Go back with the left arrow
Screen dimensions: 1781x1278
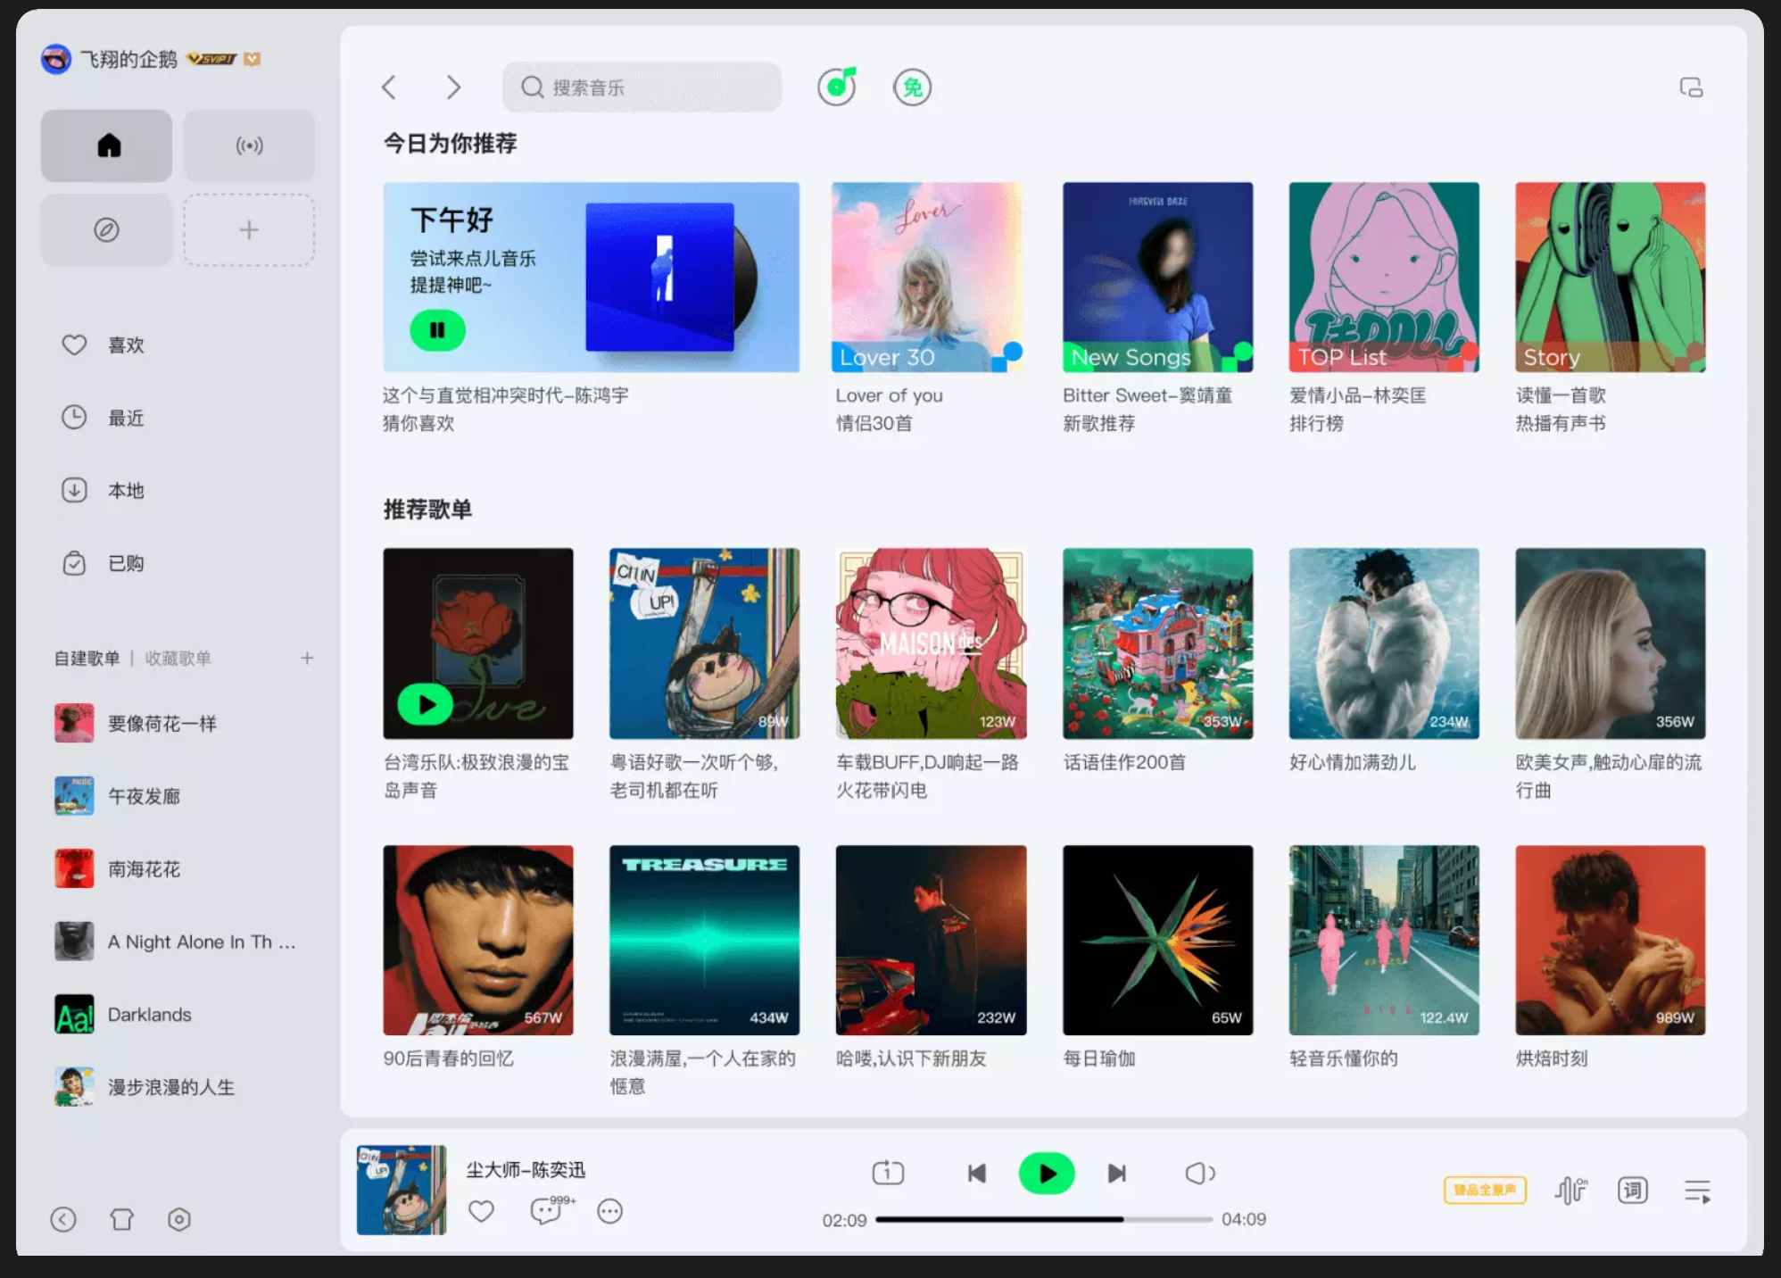point(389,87)
